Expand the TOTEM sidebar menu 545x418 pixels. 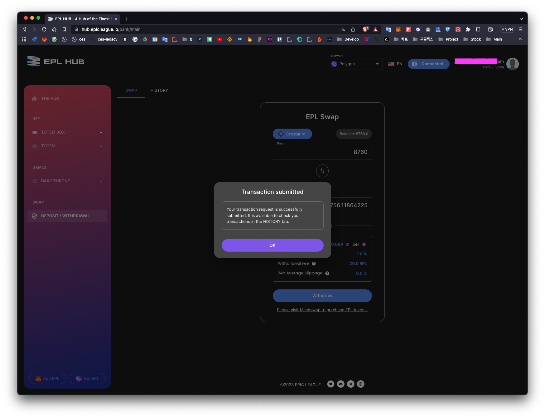click(67, 146)
